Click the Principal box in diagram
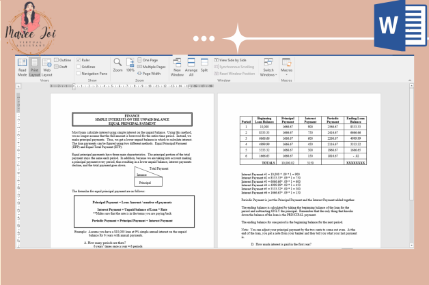The height and width of the screenshot is (285, 429). pyautogui.click(x=148, y=182)
